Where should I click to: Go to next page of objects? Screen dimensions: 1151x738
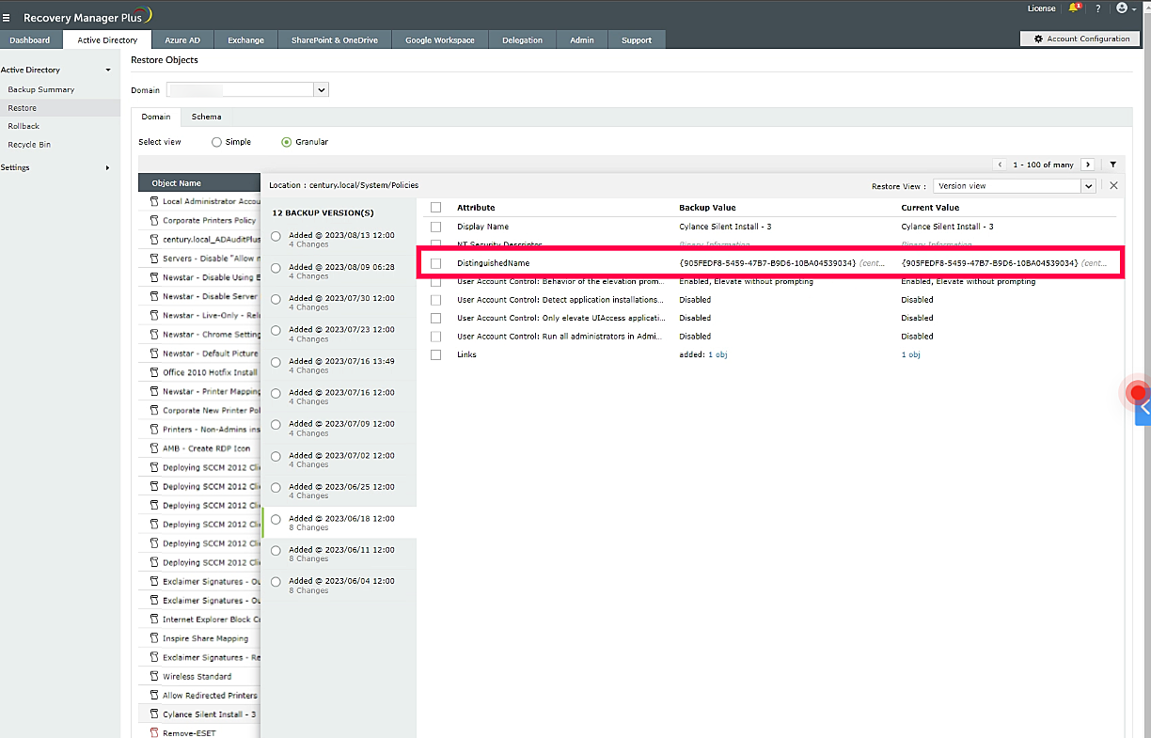coord(1087,165)
